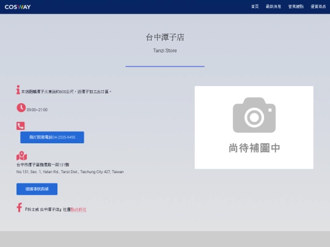Click the camera placeholder store image
330x247 pixels.
[x=254, y=127]
